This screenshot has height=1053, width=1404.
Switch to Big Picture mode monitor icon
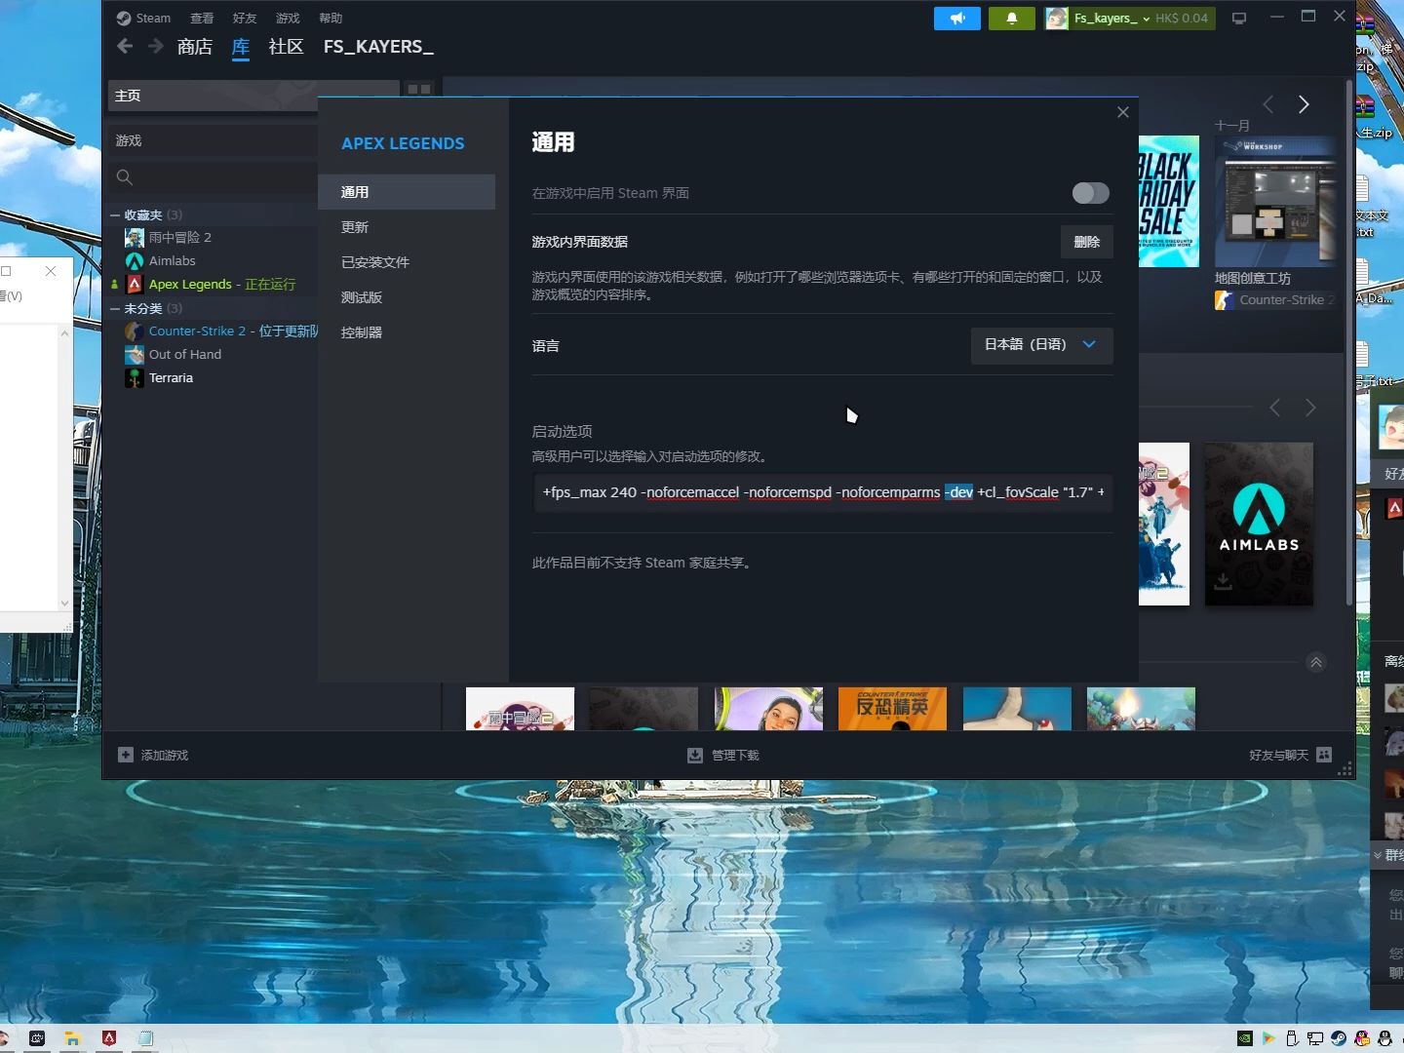1239,19
